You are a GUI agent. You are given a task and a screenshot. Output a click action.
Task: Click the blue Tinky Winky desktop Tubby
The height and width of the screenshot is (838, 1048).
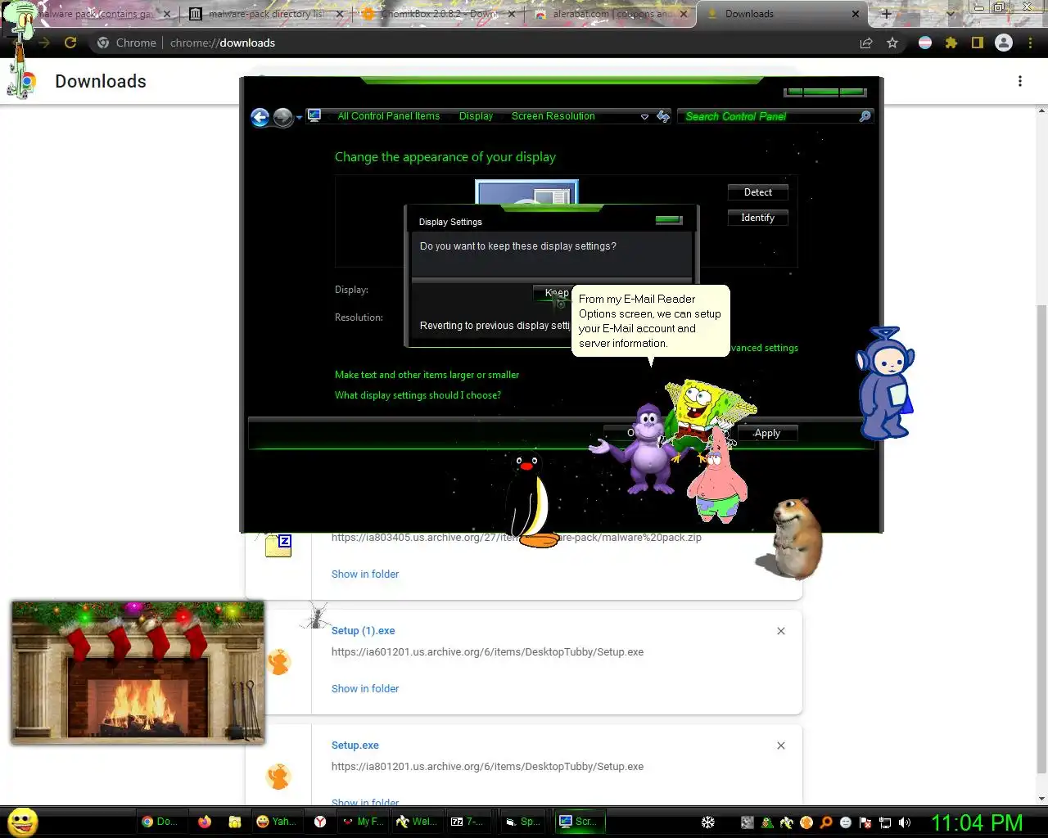885,383
